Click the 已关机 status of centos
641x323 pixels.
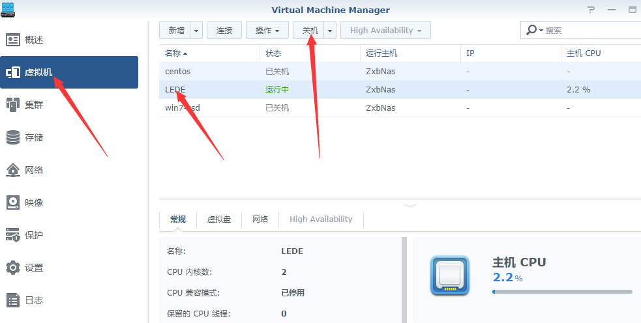point(277,72)
